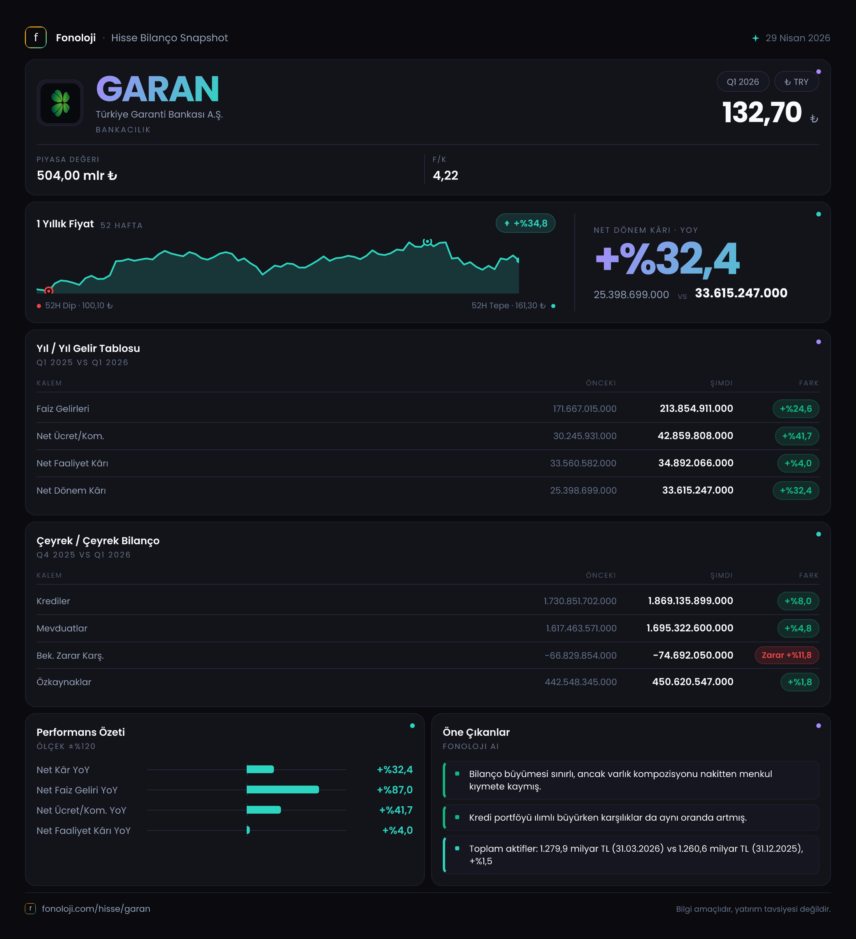Click the red Zarar +%11,8 badge
This screenshot has height=939, width=856.
787,655
